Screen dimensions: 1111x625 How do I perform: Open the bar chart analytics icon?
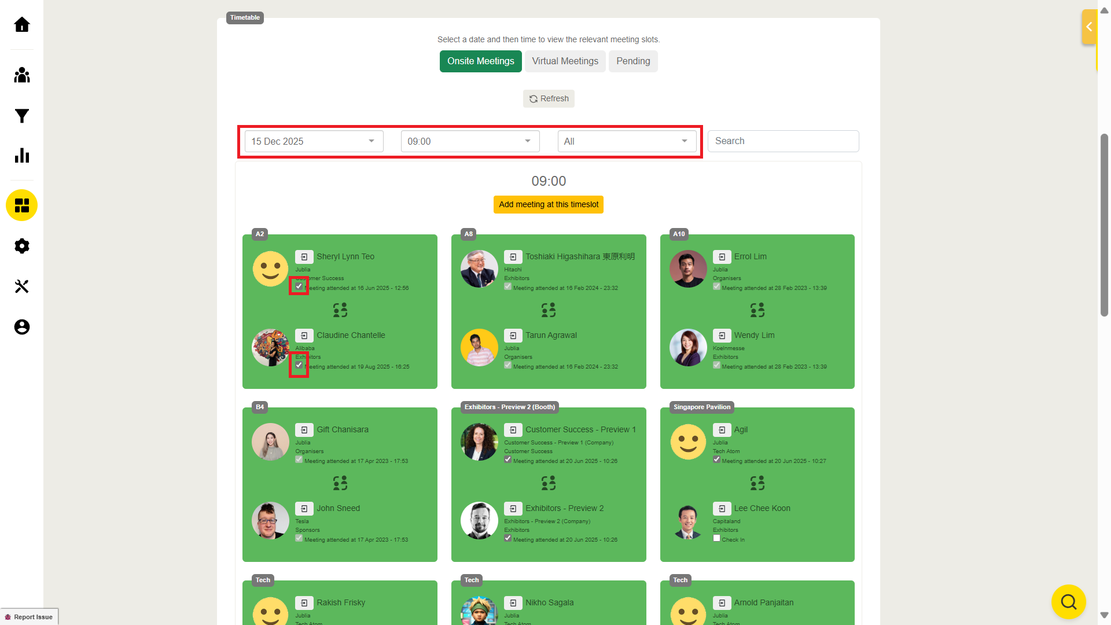tap(22, 155)
